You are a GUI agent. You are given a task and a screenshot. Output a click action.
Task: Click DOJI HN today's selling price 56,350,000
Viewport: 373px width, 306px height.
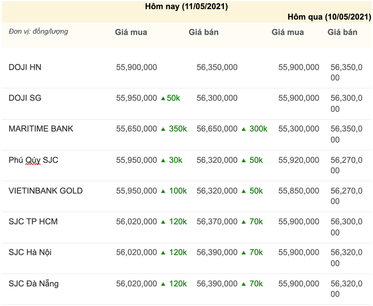click(217, 67)
